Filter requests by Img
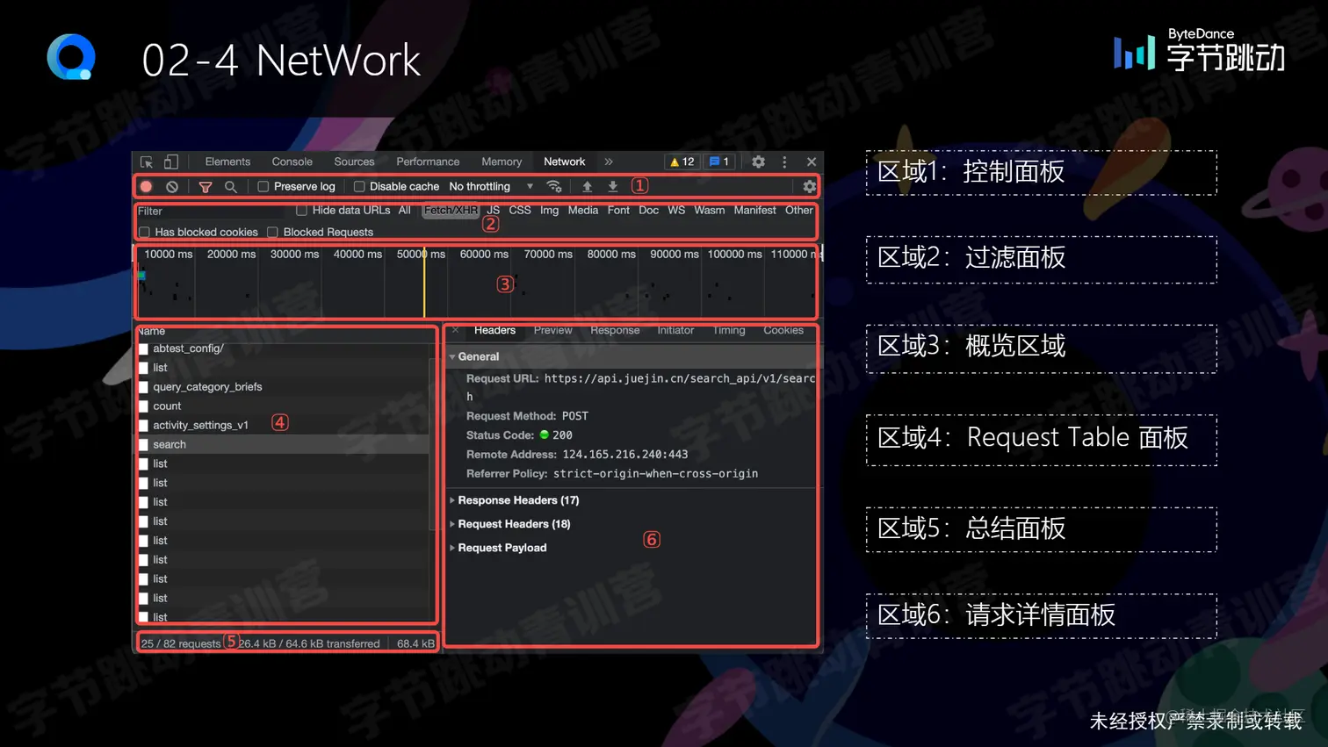1328x747 pixels. point(549,210)
